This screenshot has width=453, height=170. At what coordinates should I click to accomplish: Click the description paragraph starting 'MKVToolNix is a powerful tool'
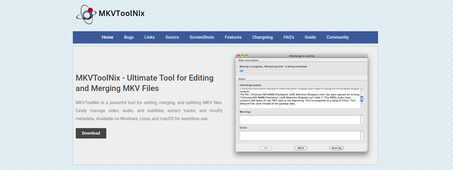pyautogui.click(x=149, y=110)
